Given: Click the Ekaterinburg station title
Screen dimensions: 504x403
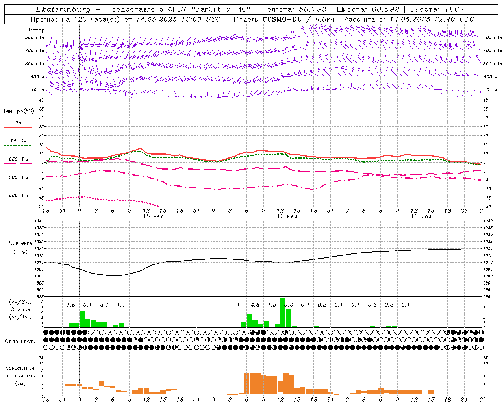Looking at the screenshot, I should [63, 9].
